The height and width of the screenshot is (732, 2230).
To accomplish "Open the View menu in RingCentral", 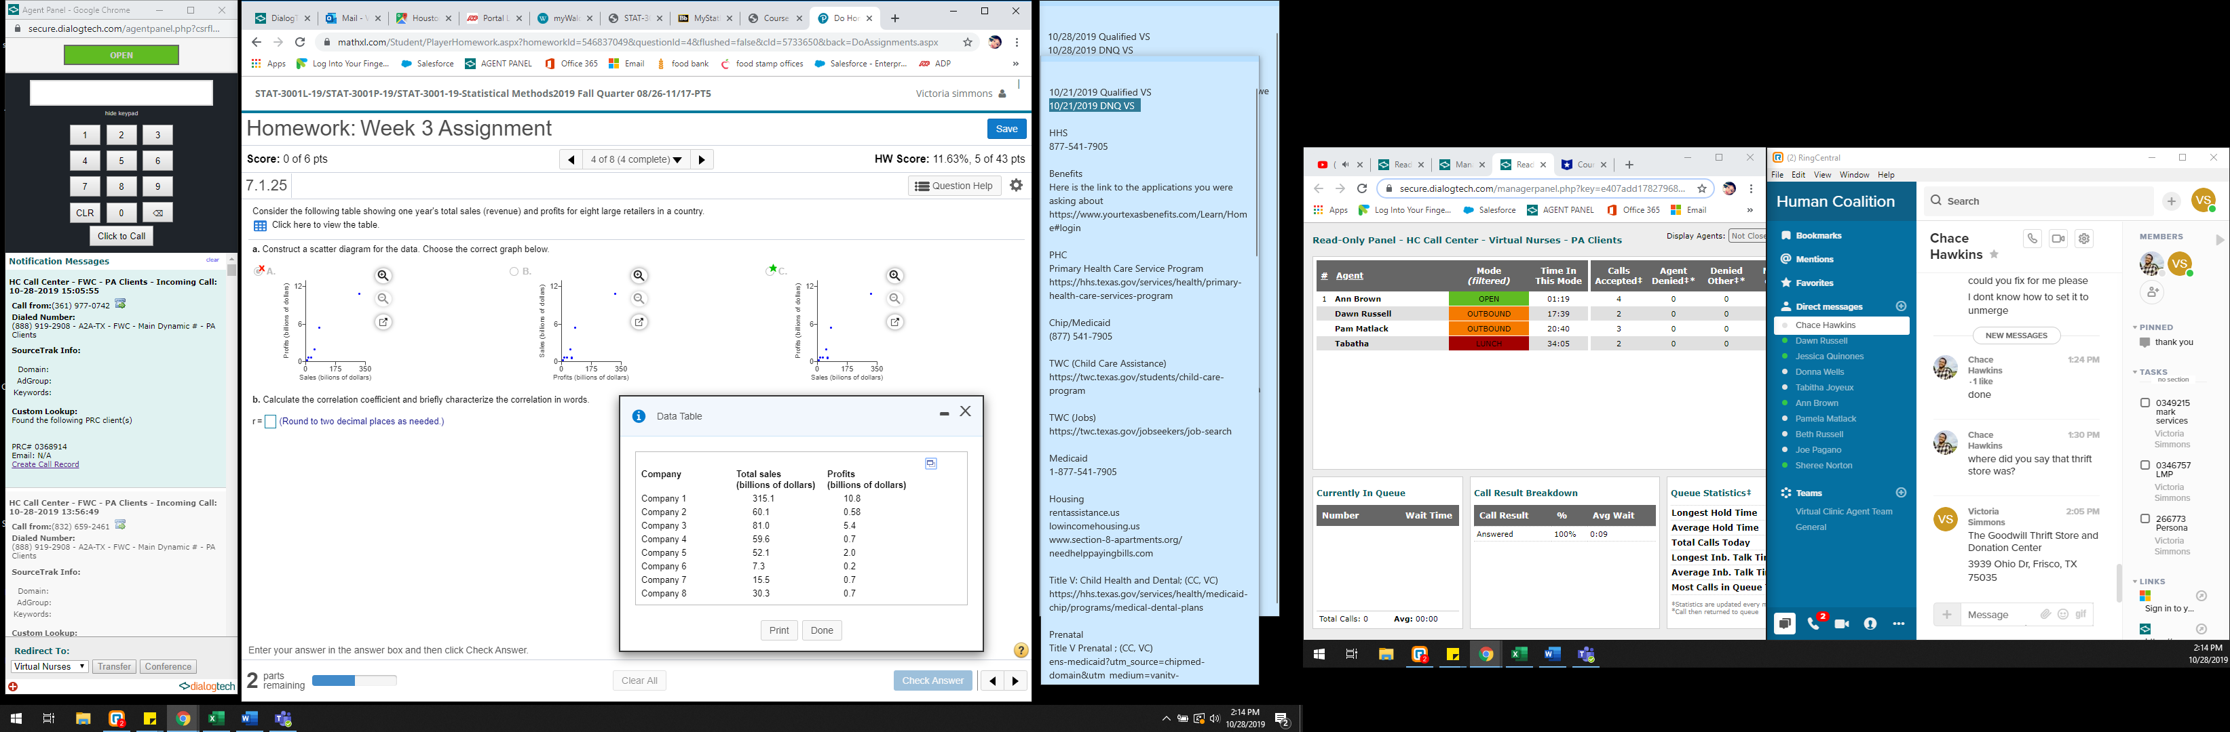I will coord(1822,175).
